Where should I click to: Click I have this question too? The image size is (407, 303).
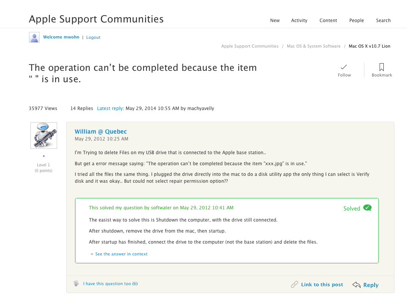[107, 284]
